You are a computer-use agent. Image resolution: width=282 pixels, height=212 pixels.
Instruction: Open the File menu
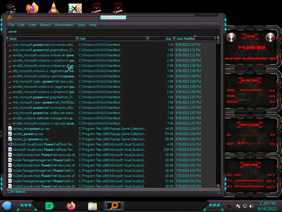(11, 25)
